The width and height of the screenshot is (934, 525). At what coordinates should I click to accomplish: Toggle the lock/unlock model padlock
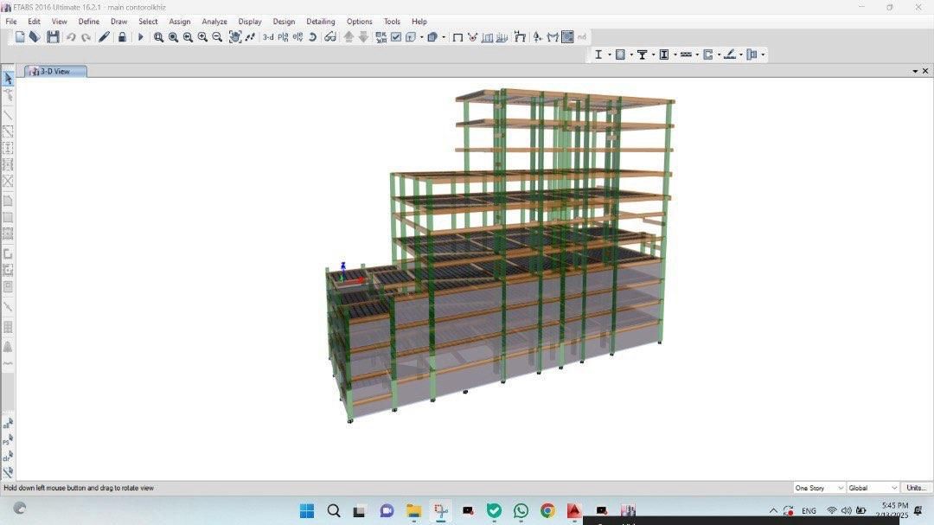tap(122, 37)
